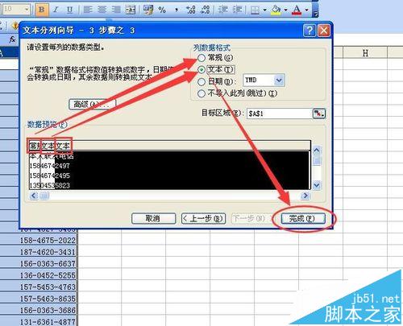Image resolution: width=403 pixels, height=326 pixels.
Task: Apply Comma style format
Action: click(177, 10)
